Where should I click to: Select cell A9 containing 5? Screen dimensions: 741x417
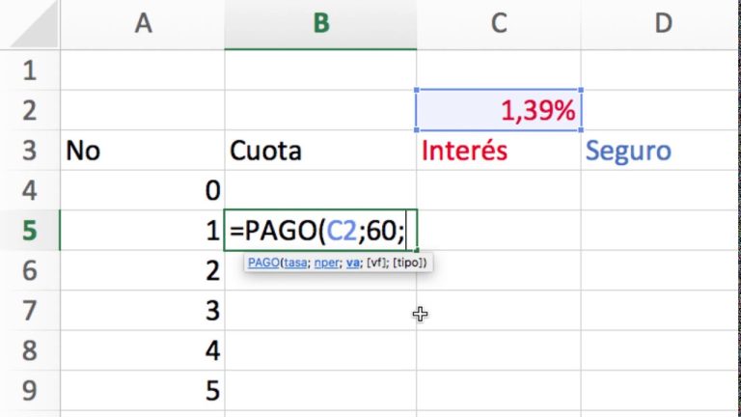click(x=143, y=391)
